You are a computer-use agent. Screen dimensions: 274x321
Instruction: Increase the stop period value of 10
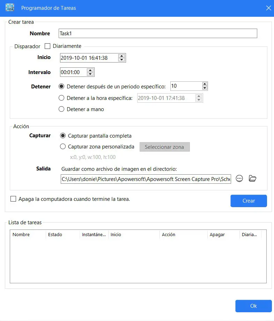click(x=205, y=84)
